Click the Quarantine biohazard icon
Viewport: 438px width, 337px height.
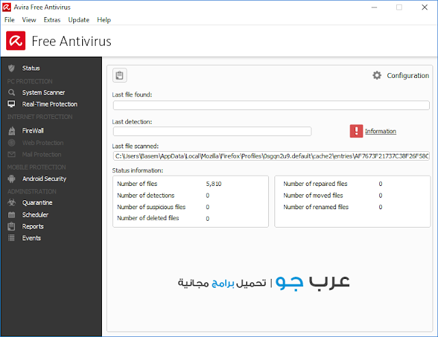(12, 202)
